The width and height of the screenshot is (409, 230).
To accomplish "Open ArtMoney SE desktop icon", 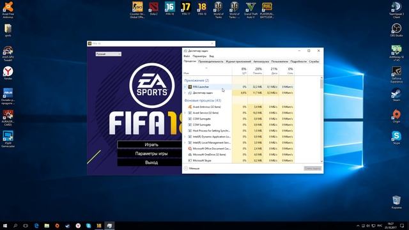I will click(x=396, y=53).
